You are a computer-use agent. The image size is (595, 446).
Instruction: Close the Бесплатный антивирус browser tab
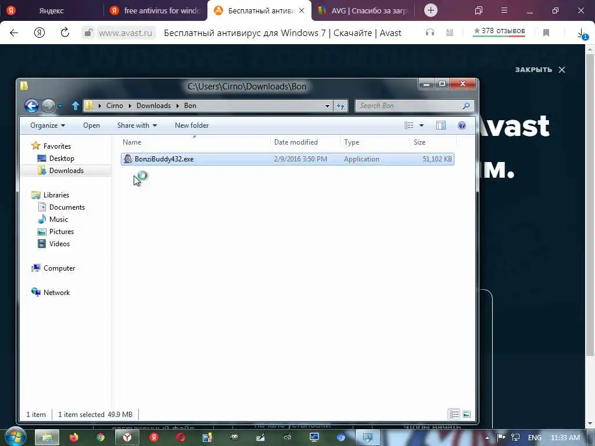click(302, 10)
